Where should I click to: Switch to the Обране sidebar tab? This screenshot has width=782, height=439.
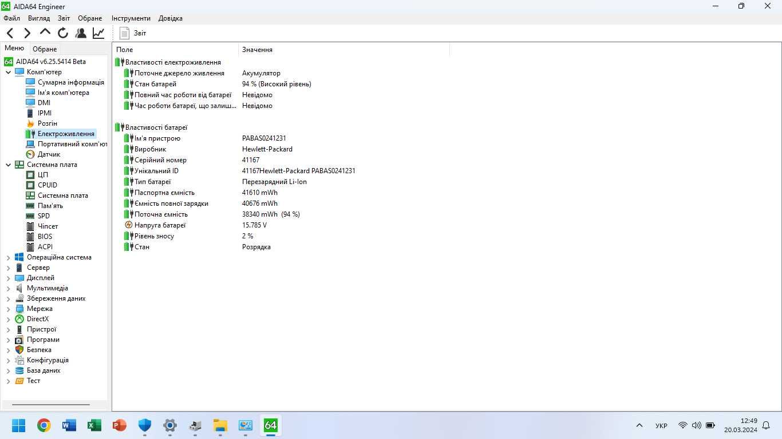click(45, 49)
